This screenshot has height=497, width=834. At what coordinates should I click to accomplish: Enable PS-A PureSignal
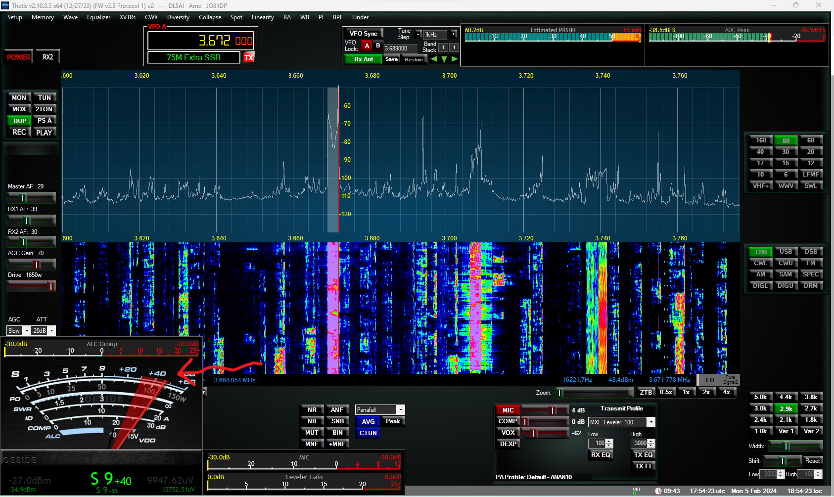pyautogui.click(x=45, y=120)
